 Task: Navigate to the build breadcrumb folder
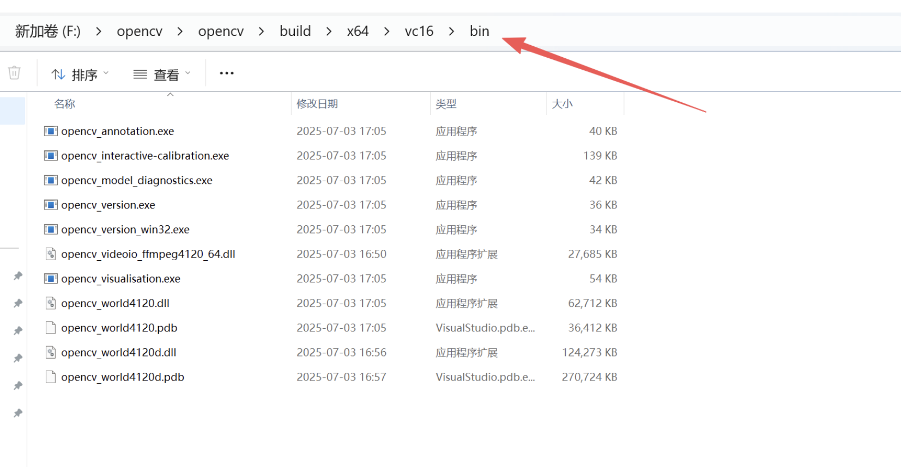pyautogui.click(x=295, y=31)
